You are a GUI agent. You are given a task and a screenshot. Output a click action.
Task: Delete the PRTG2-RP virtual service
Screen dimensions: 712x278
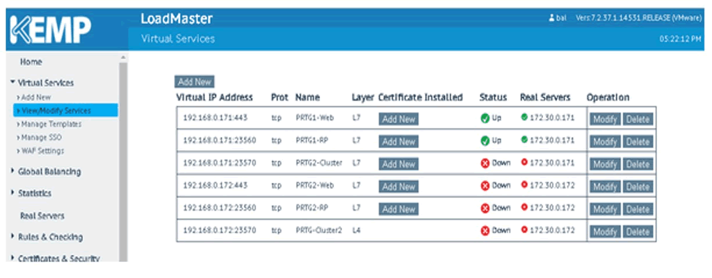pos(638,209)
